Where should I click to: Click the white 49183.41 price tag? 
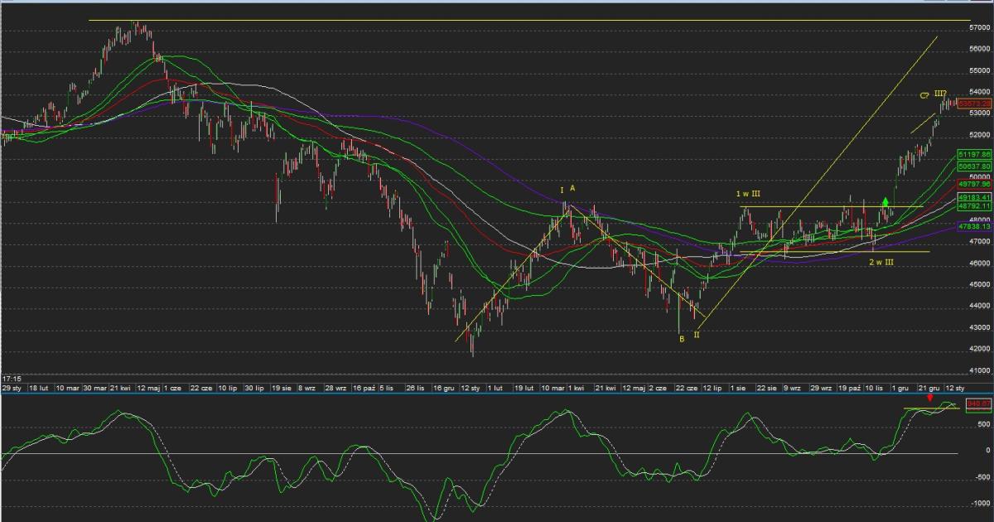click(975, 198)
